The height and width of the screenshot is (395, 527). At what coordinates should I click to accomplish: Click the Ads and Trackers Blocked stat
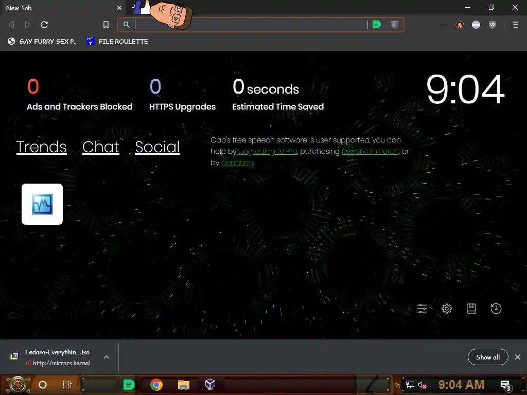[x=80, y=95]
